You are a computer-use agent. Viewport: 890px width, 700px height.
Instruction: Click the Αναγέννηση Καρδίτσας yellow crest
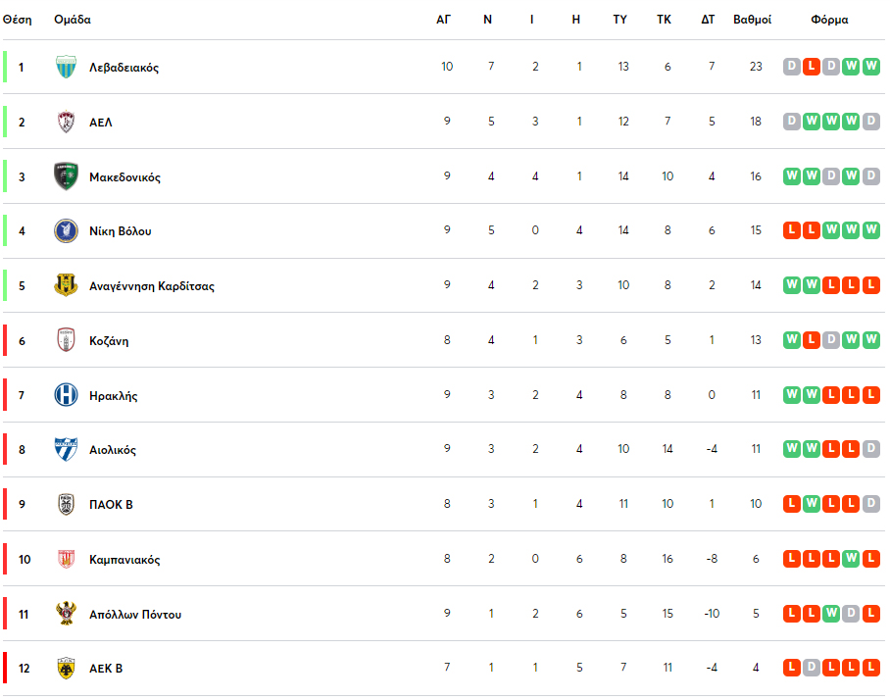[x=66, y=285]
